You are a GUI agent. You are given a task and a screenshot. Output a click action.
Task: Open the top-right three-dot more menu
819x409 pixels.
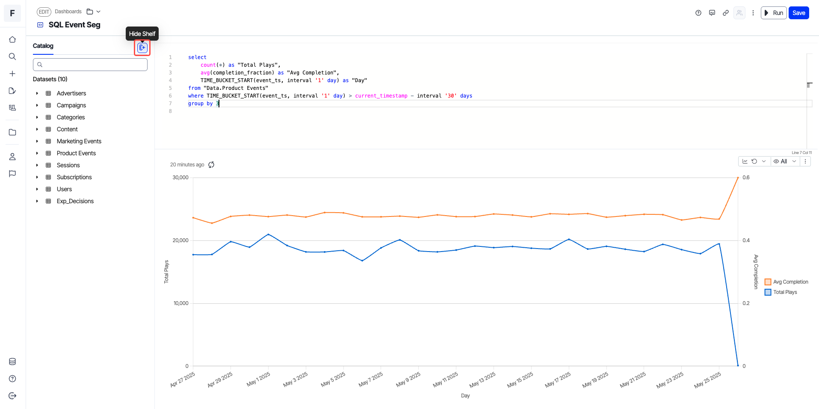pos(753,13)
